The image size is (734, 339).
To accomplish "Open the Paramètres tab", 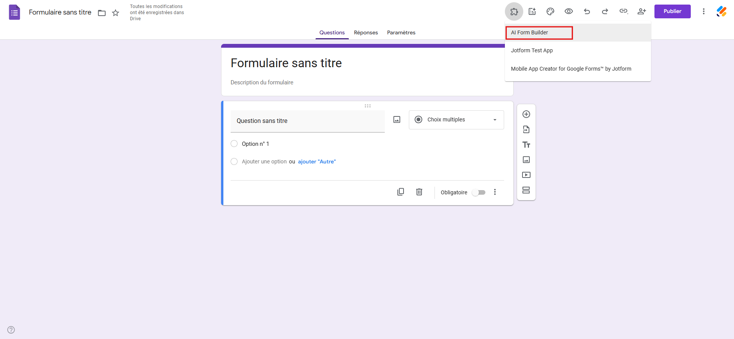I will tap(401, 32).
